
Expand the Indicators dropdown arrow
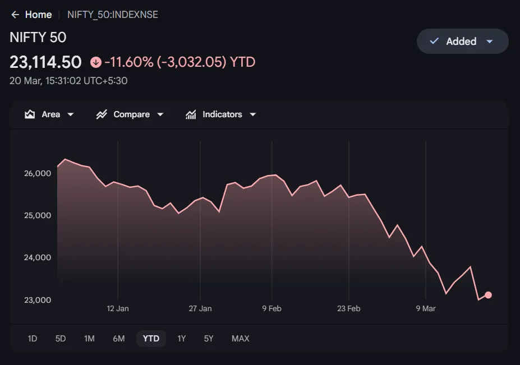click(252, 114)
